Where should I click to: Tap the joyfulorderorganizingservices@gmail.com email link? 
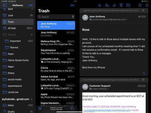click(107, 110)
